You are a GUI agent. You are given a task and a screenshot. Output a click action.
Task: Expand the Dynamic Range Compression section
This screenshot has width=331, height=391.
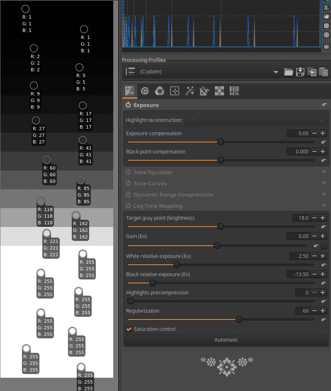click(173, 194)
